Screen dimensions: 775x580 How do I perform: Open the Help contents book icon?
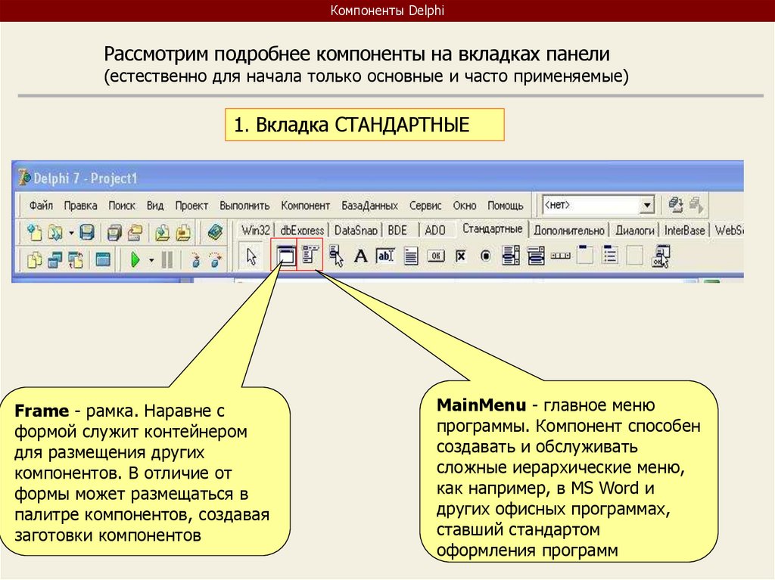214,231
